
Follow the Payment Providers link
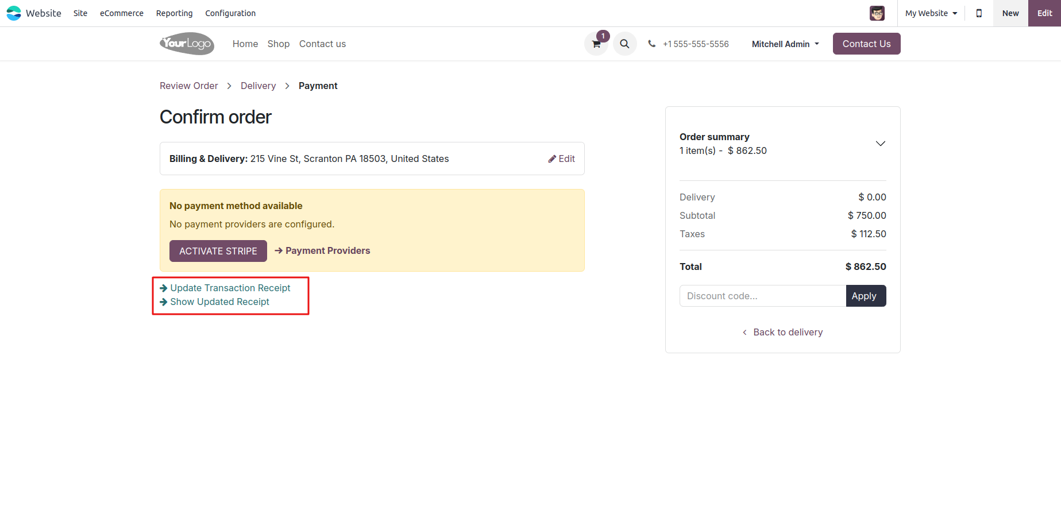327,251
